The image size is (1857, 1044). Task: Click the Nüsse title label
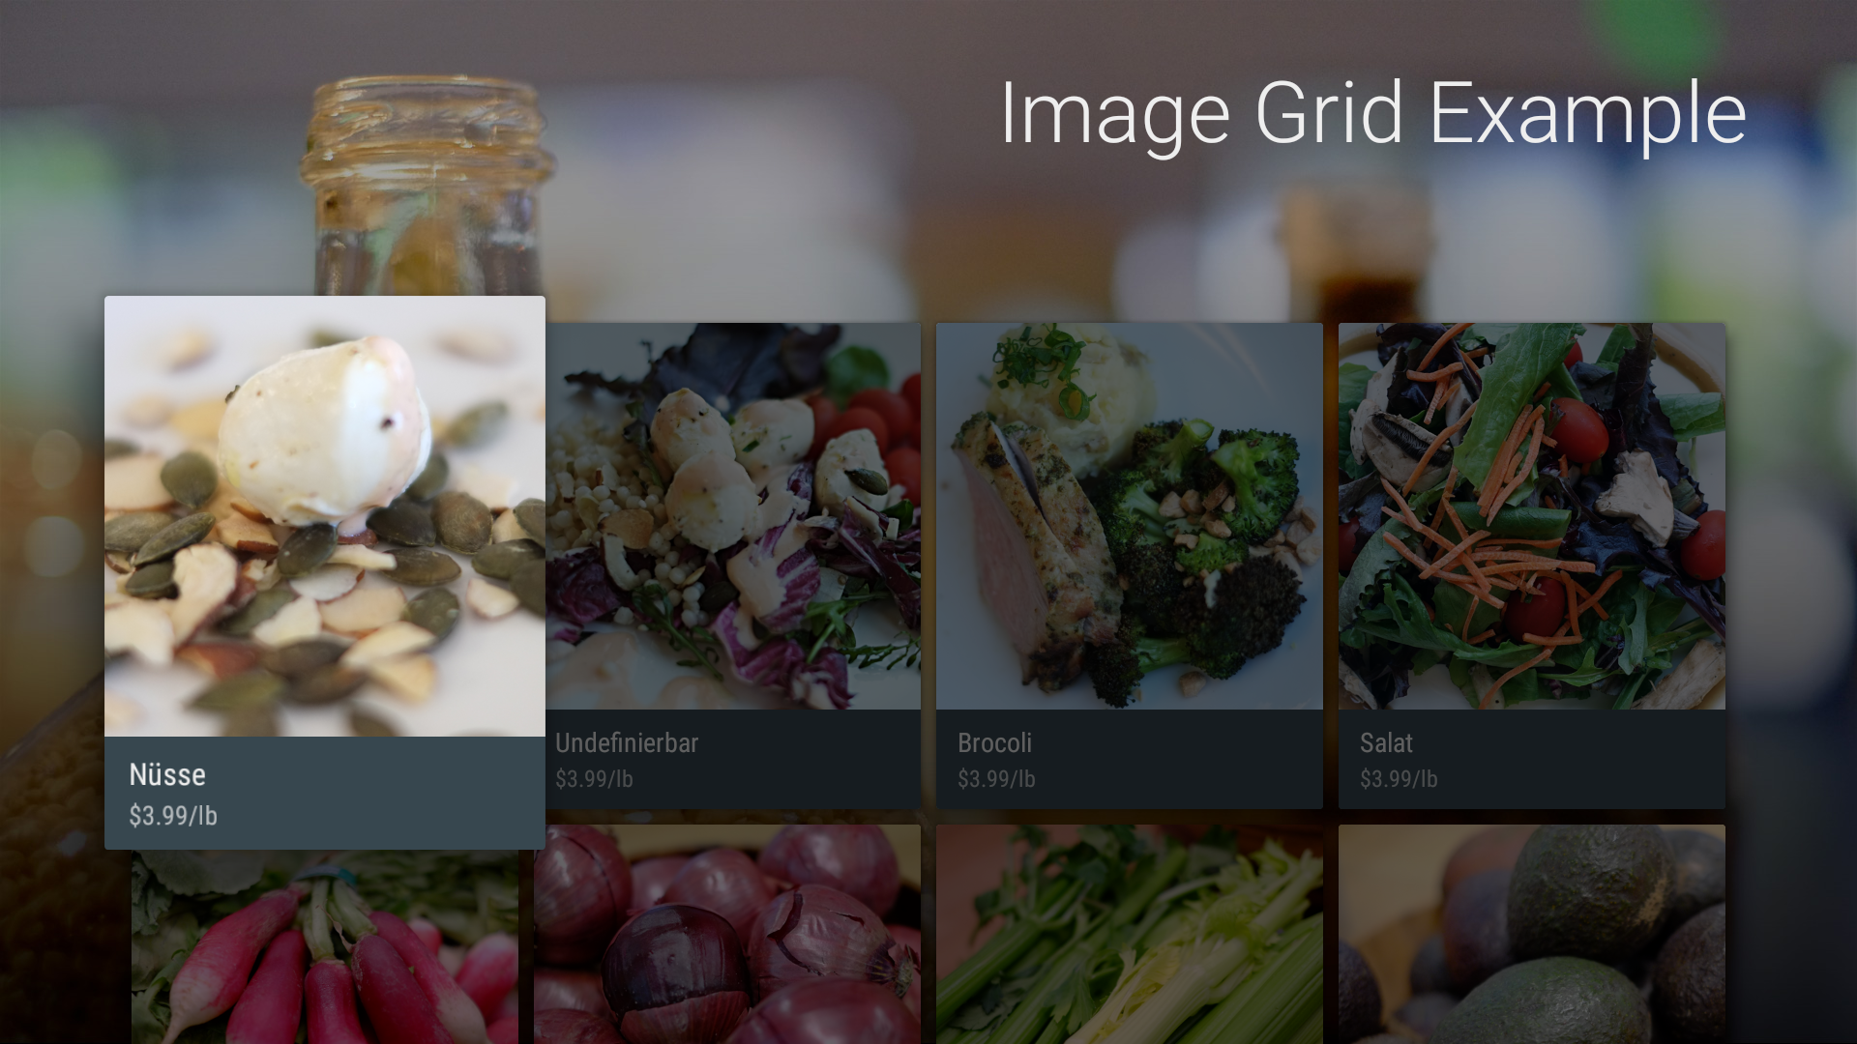[x=167, y=774]
